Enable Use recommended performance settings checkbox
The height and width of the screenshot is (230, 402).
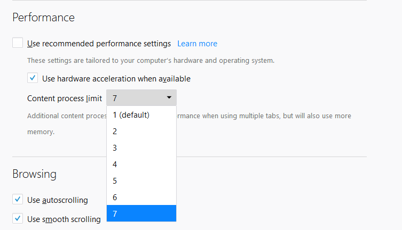[18, 43]
